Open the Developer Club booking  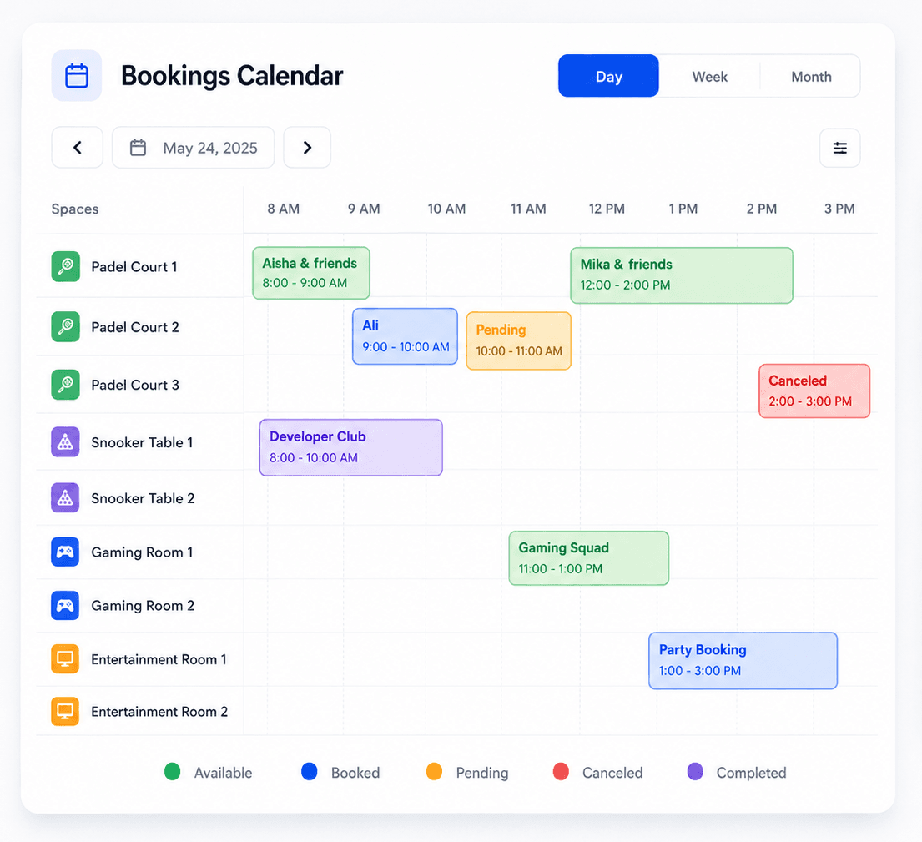351,447
